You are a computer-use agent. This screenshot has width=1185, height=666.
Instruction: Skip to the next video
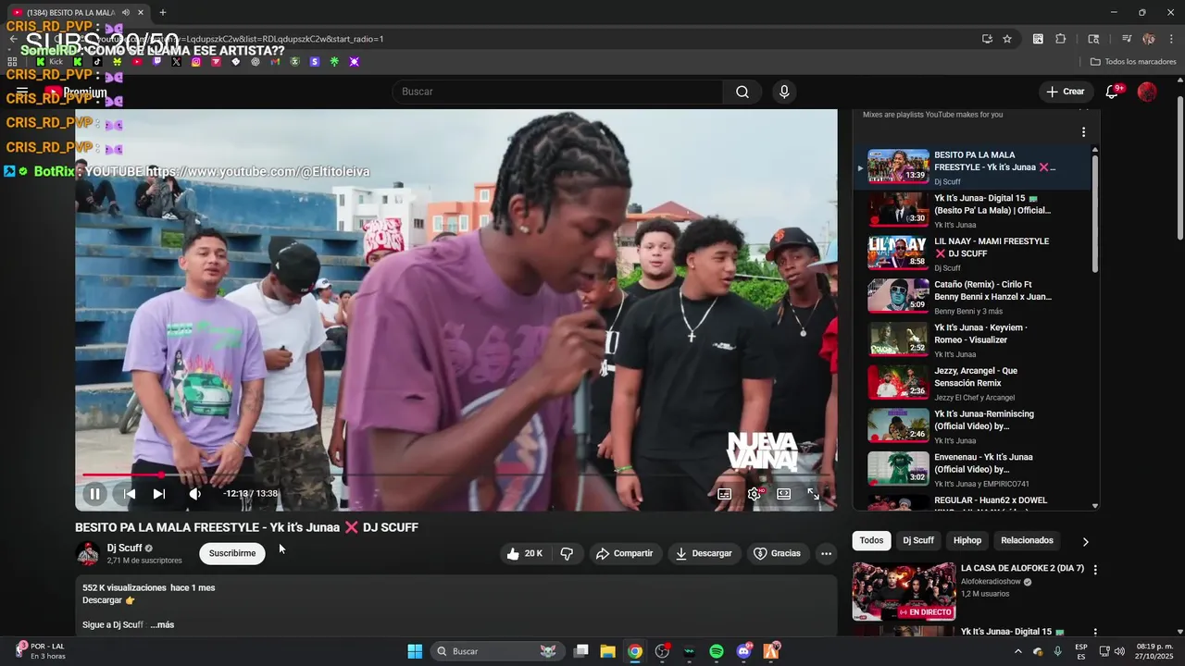point(159,494)
